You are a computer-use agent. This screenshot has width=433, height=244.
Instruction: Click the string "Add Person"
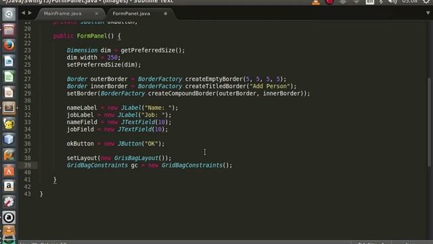(270, 86)
